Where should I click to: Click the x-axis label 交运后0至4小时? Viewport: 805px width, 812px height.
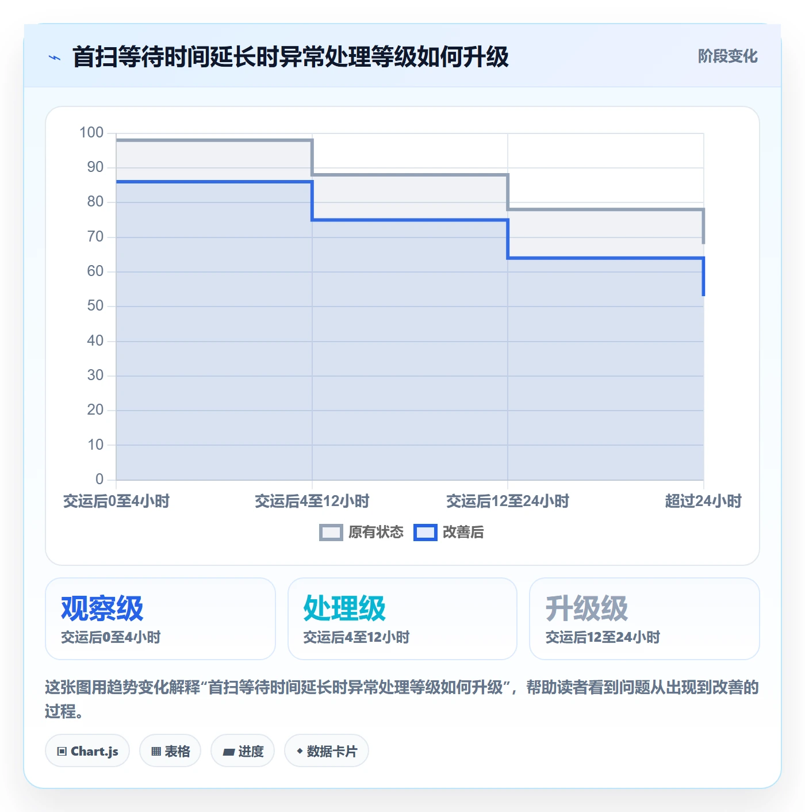(116, 501)
